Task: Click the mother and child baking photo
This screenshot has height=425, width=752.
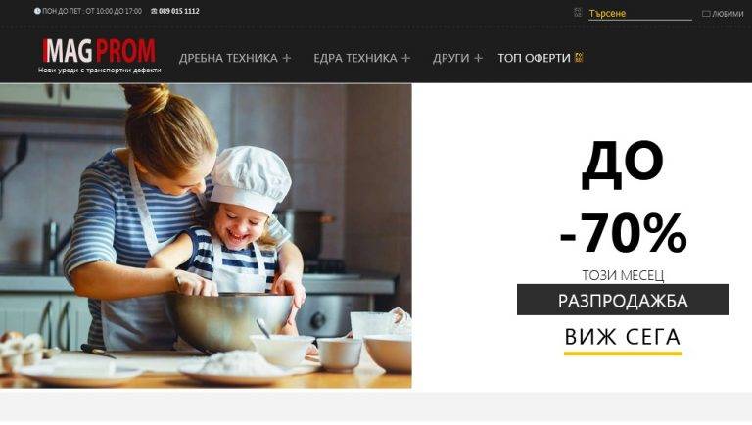Action: point(206,236)
